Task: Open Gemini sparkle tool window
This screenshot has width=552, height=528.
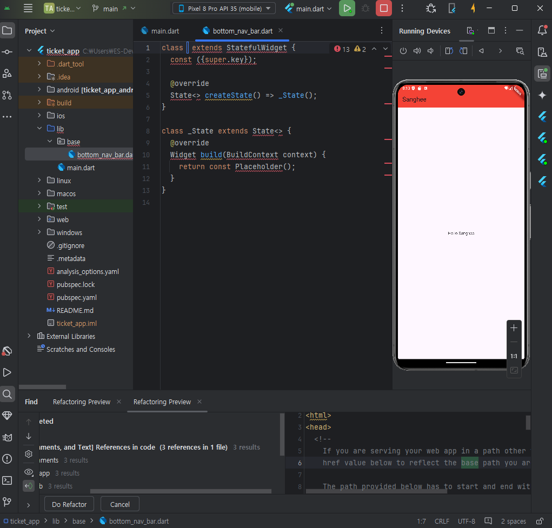Action: coord(542,95)
